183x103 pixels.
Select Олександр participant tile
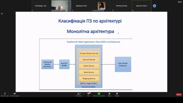click(41, 6)
